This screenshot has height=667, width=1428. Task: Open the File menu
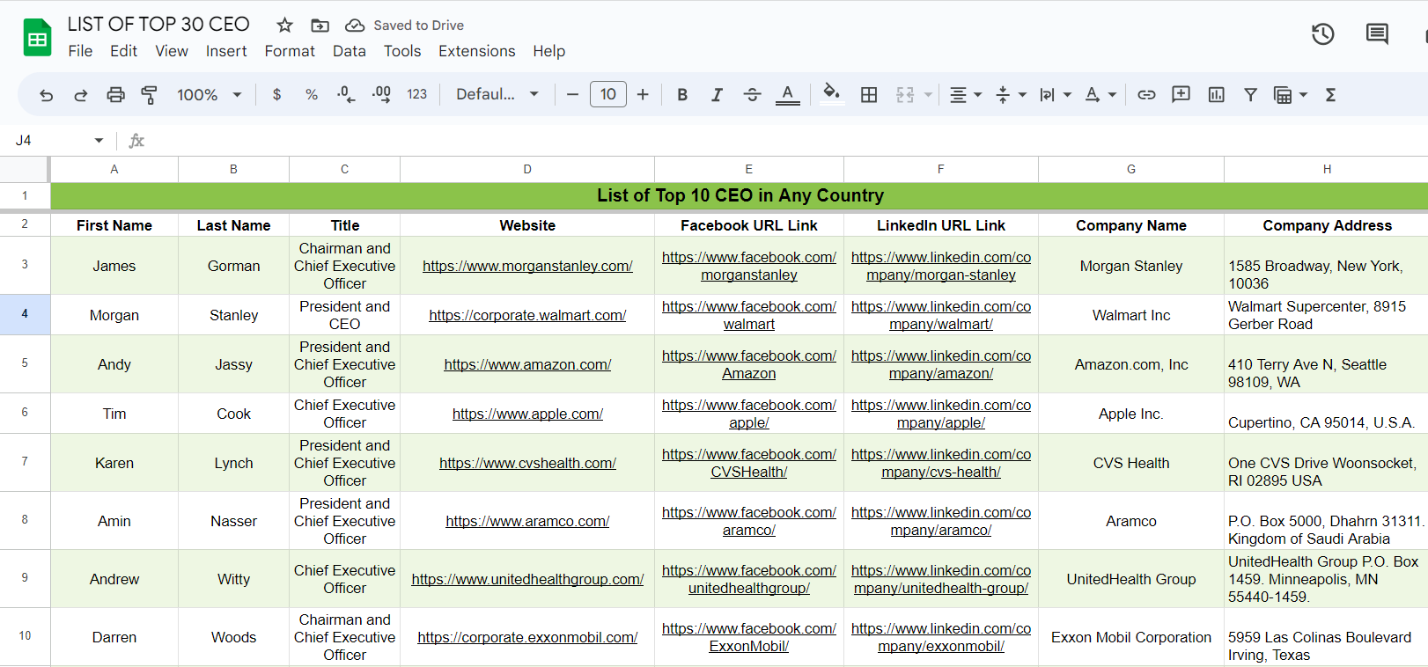tap(80, 51)
